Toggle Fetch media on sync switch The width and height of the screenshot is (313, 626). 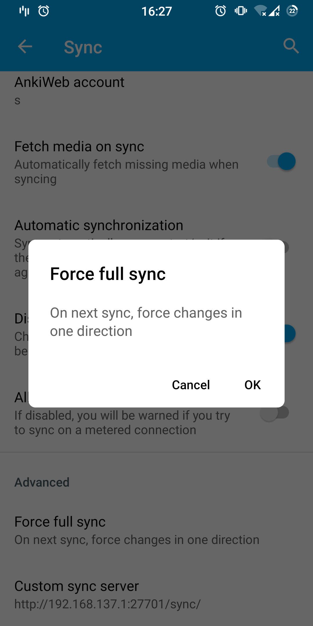point(281,161)
